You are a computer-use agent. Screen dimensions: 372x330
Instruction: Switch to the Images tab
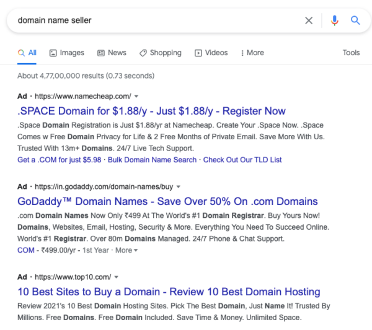(67, 53)
